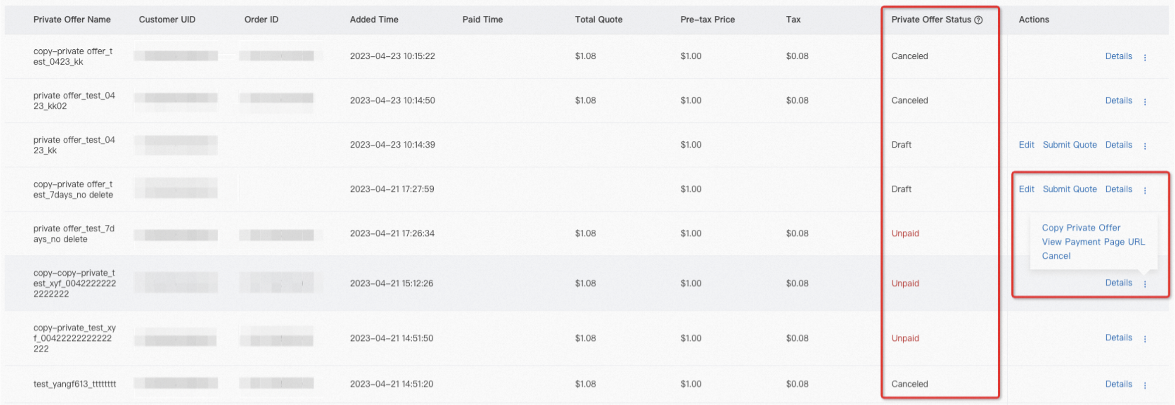This screenshot has height=405, width=1175.
Task: View Details of test_yangf613_tttttttt offer
Action: pos(1118,384)
